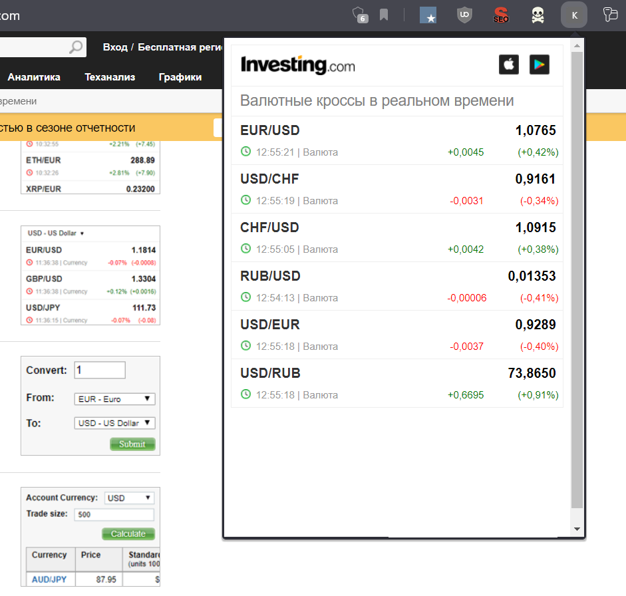The image size is (626, 596).
Task: Open the Apple App Store link icon
Action: (509, 65)
